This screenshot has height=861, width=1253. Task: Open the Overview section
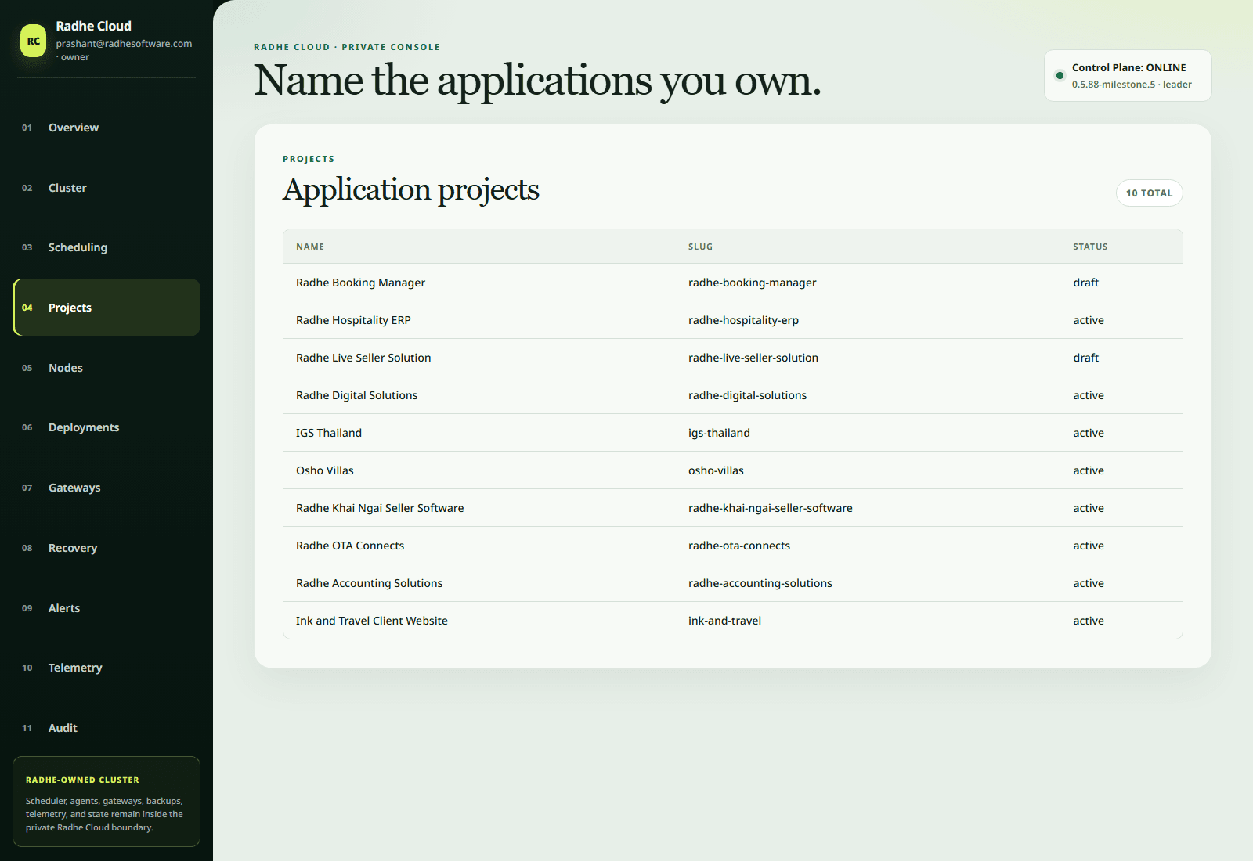coord(107,128)
